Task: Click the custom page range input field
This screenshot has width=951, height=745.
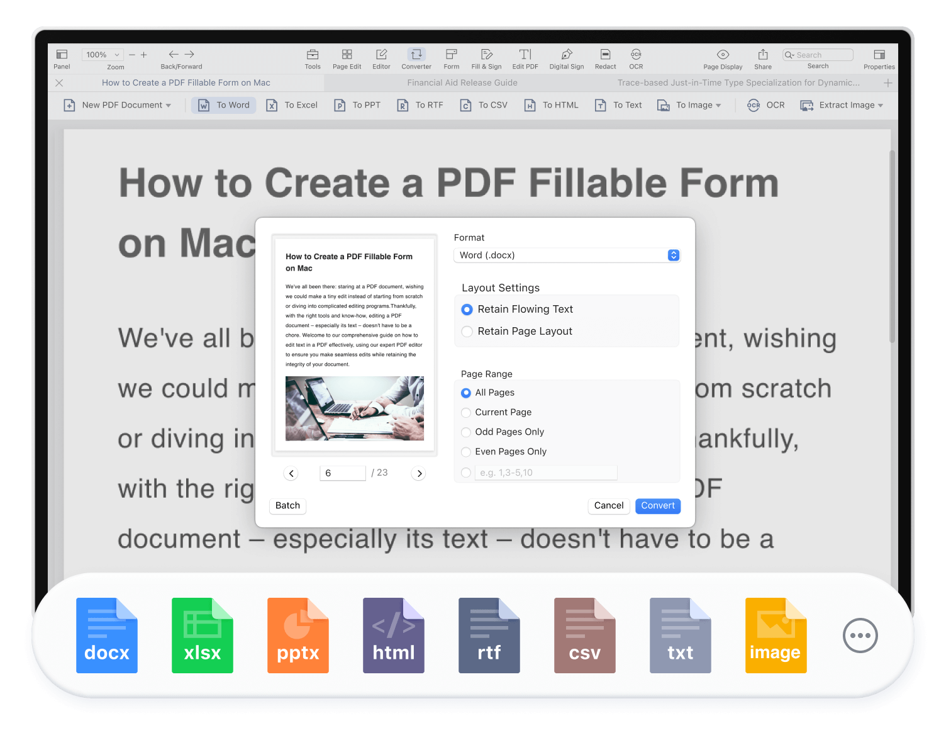Action: click(545, 473)
